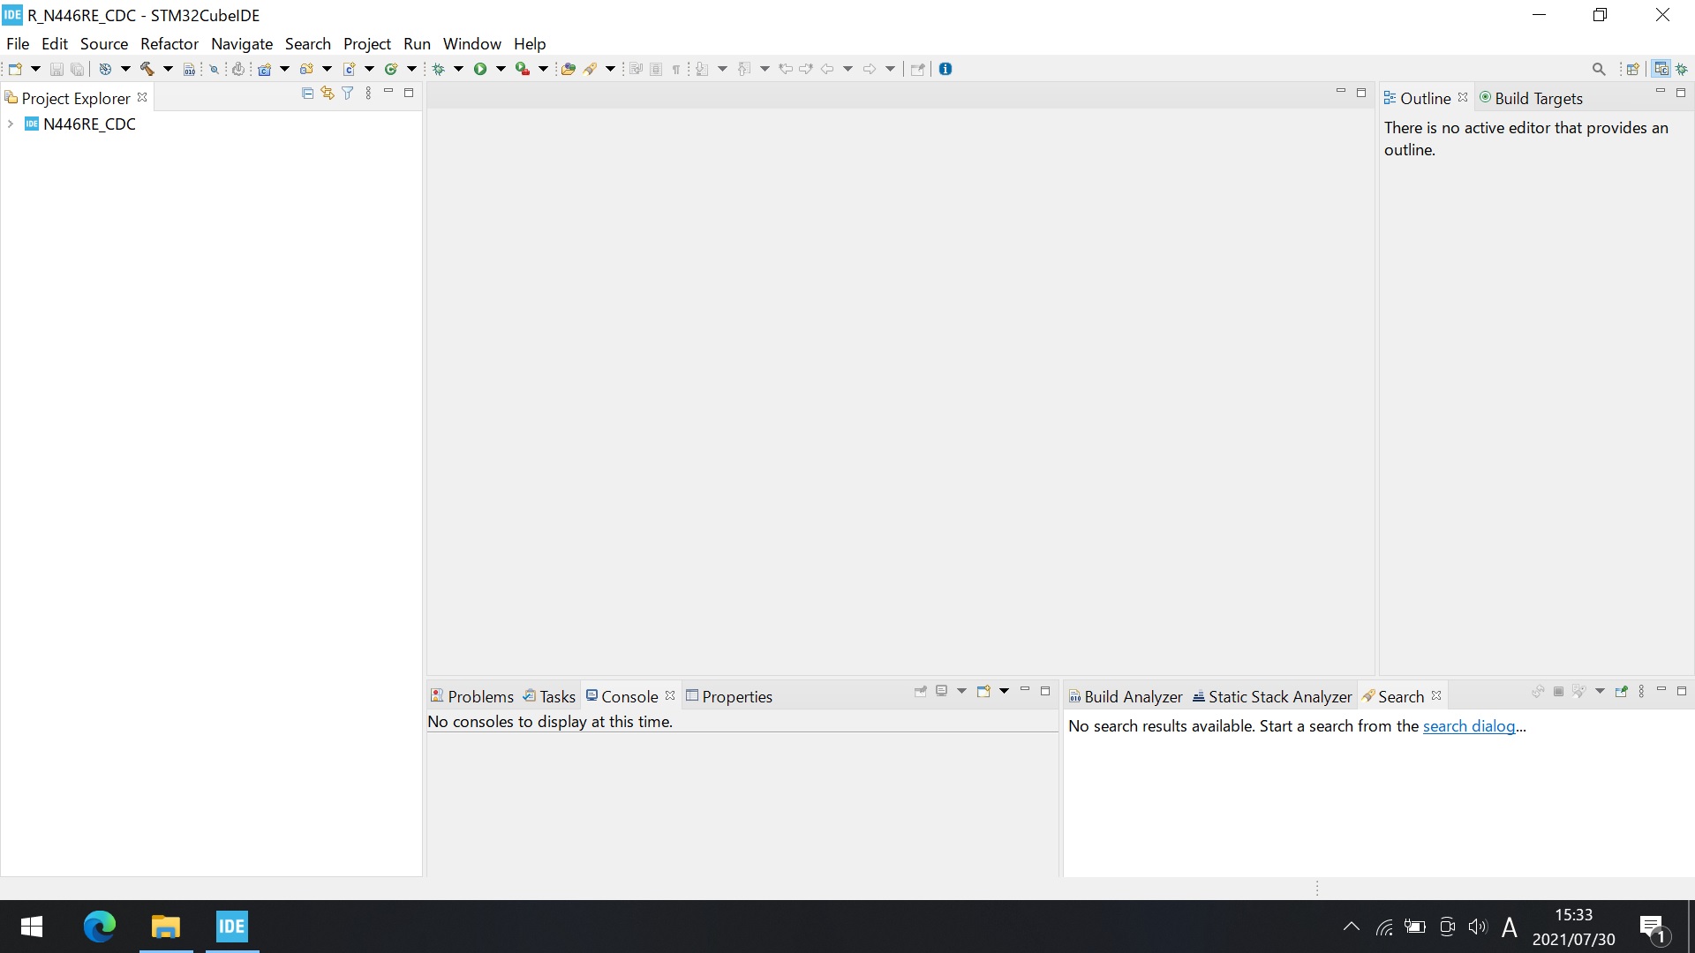Click the External Tools run icon

tap(523, 69)
